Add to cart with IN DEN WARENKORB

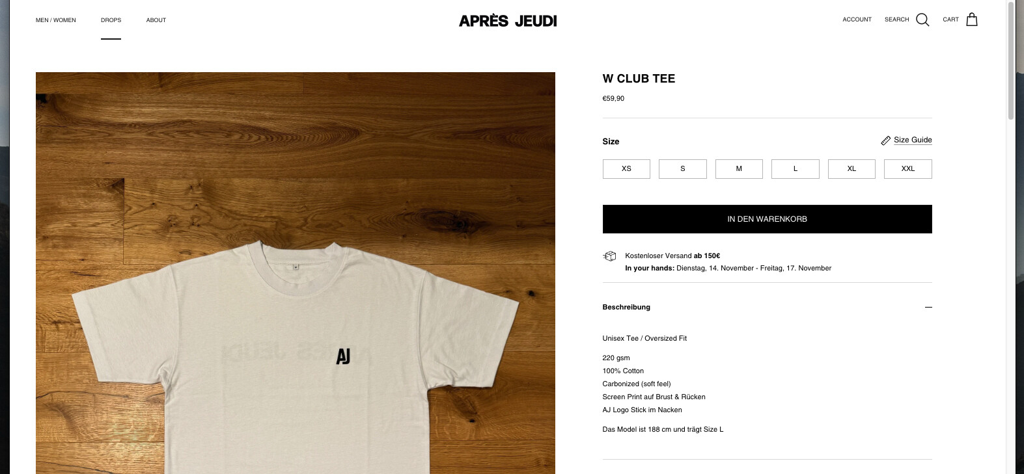[767, 219]
